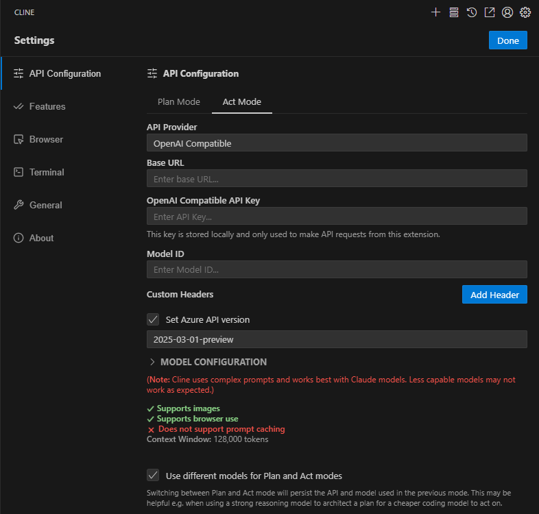
Task: Open the API Provider dropdown
Action: 337,143
